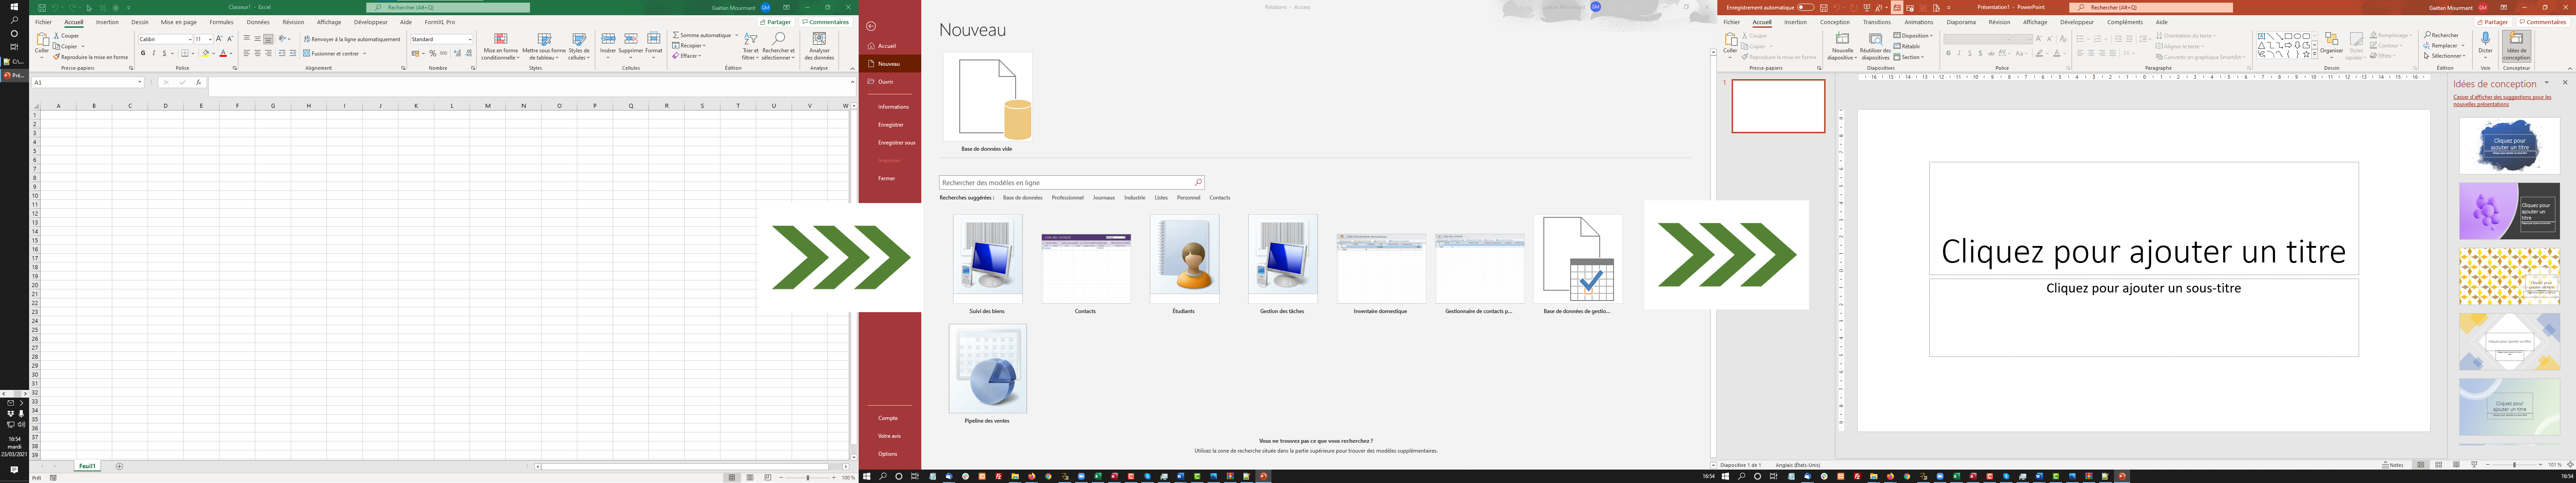This screenshot has width=2576, height=483.
Task: Toggle italic in Excel Police group
Action: (x=154, y=54)
